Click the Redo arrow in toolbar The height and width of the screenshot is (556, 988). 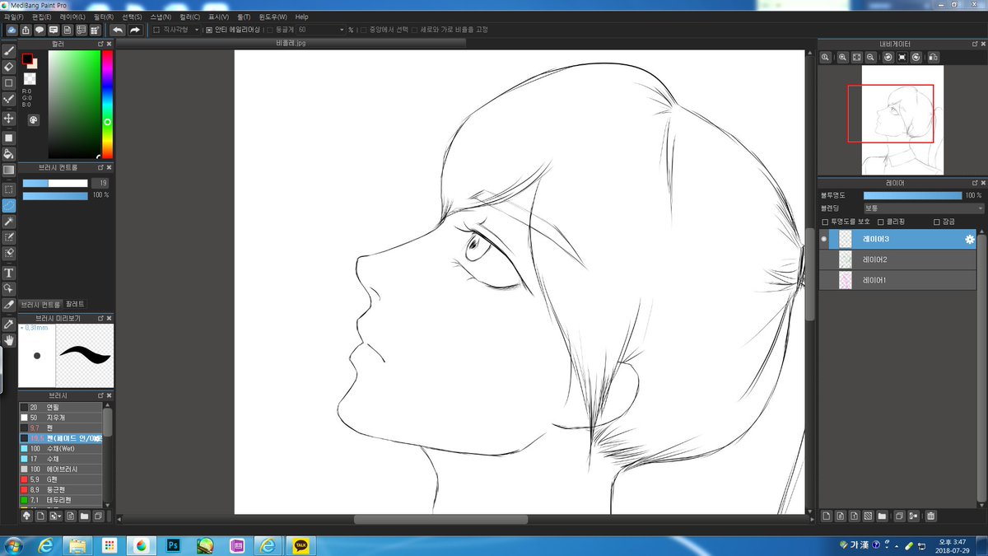click(135, 30)
